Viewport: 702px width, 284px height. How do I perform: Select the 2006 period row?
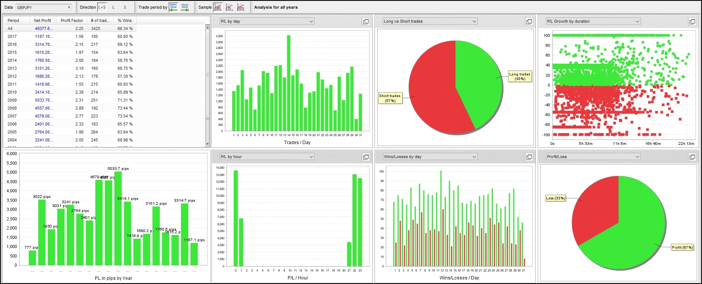[x=70, y=124]
